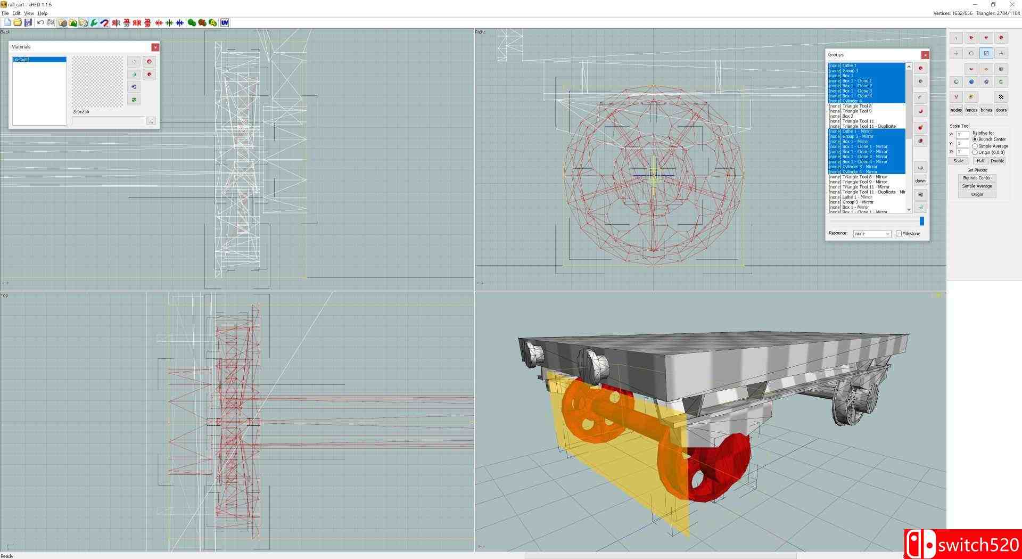This screenshot has height=559, width=1022.
Task: Click the open folder toolbar icon
Action: [18, 23]
